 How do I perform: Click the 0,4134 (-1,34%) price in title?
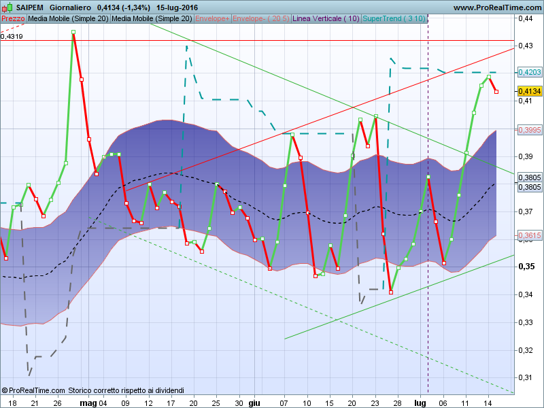point(124,7)
